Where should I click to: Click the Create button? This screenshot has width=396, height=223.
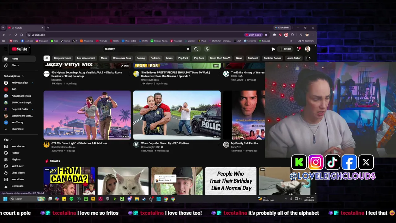coord(285,49)
